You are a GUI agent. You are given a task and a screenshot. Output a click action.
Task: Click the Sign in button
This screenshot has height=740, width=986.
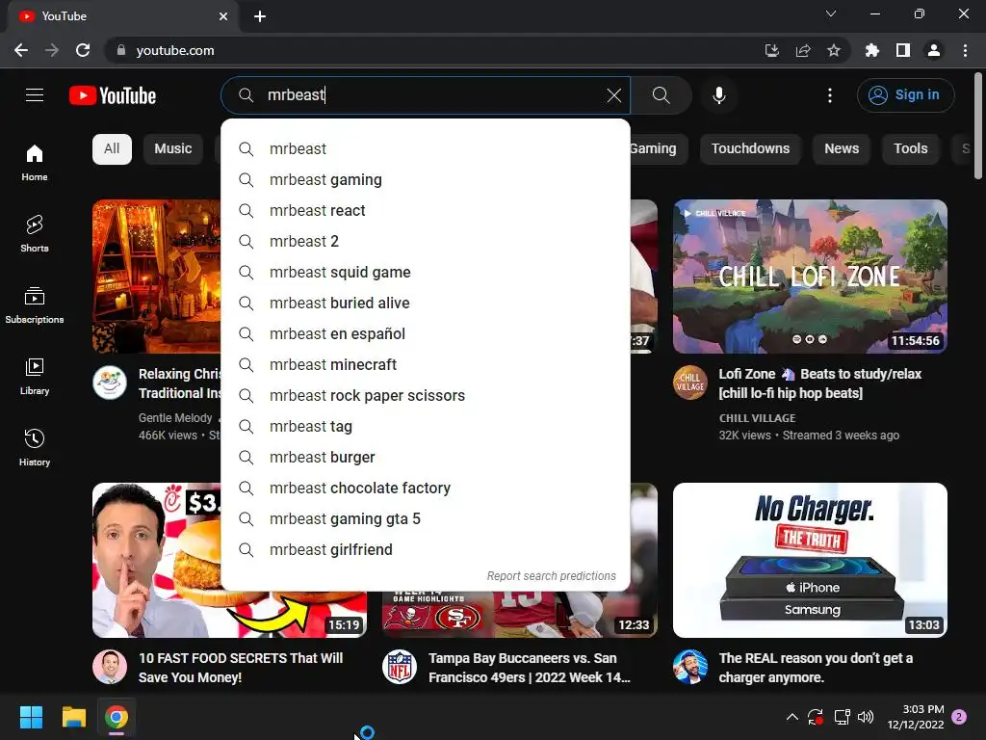click(x=905, y=95)
